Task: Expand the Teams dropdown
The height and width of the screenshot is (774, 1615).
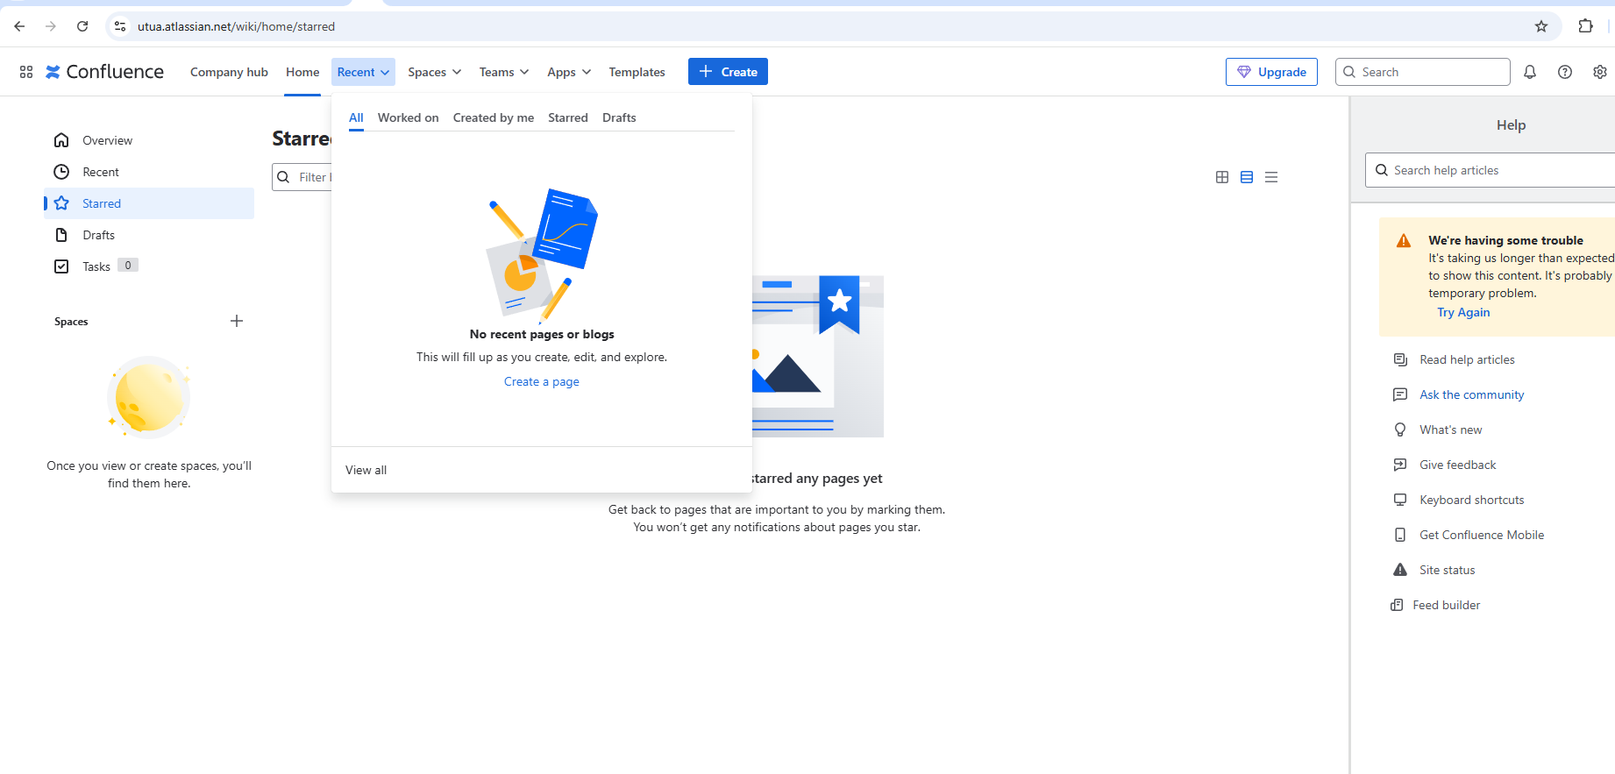Action: (x=504, y=72)
